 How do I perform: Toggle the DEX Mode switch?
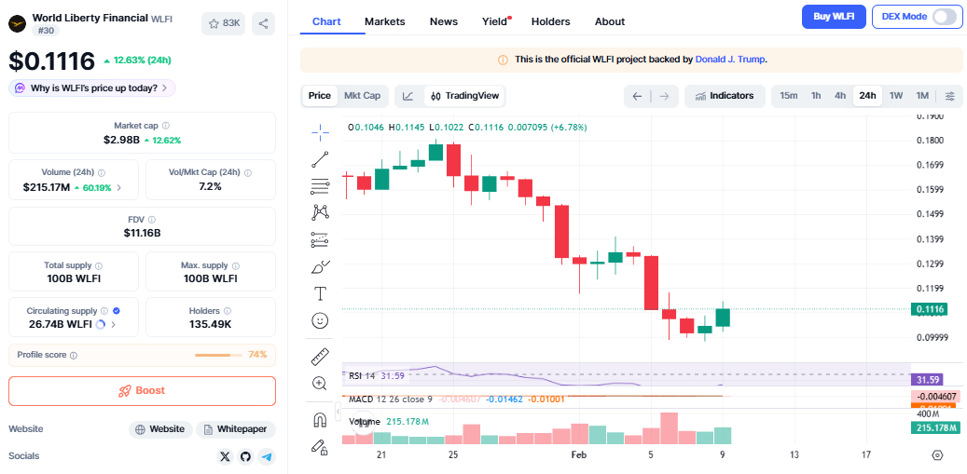(x=944, y=17)
